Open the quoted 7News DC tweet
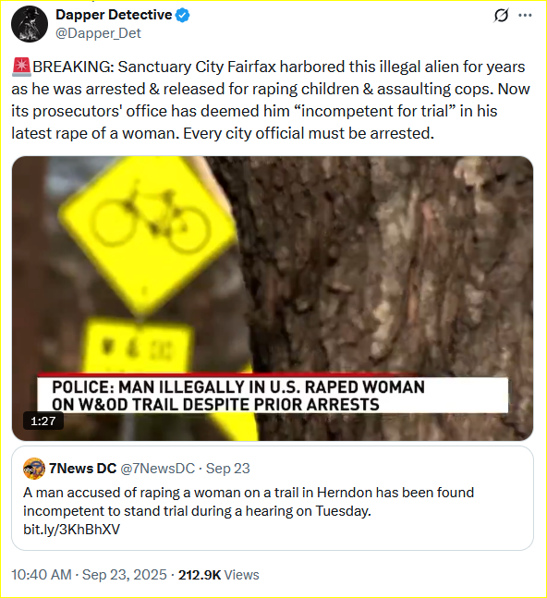Image resolution: width=547 pixels, height=598 pixels. point(273,498)
